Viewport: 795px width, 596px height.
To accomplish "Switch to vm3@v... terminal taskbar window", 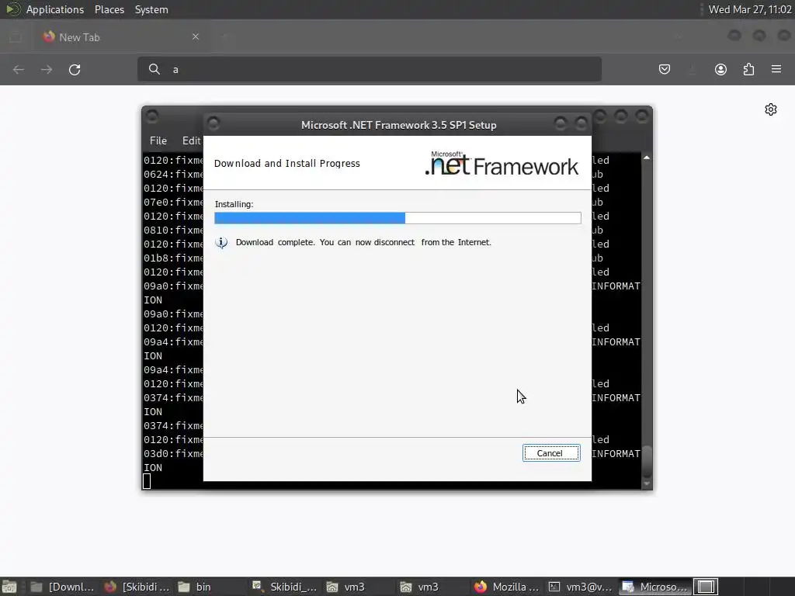I will point(581,587).
